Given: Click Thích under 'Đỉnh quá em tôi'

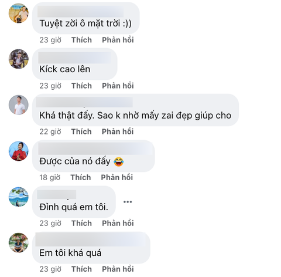Looking at the screenshot, I should 81,223.
